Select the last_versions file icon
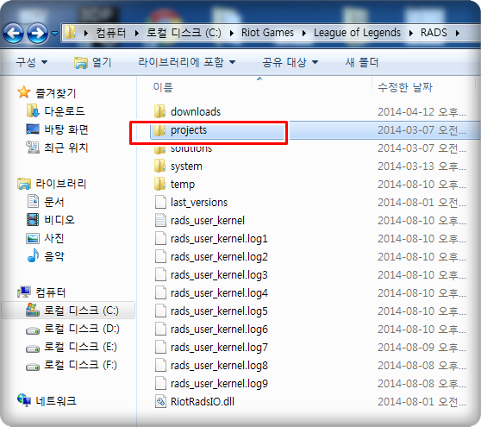 coord(160,202)
